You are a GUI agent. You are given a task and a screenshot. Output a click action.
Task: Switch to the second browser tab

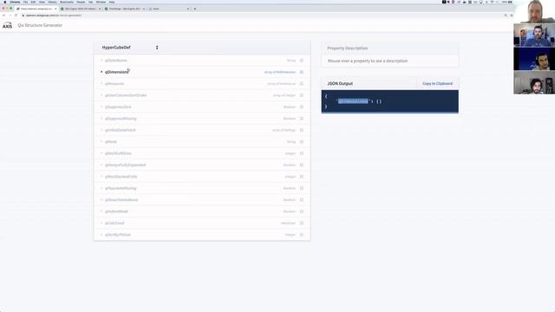pyautogui.click(x=81, y=9)
